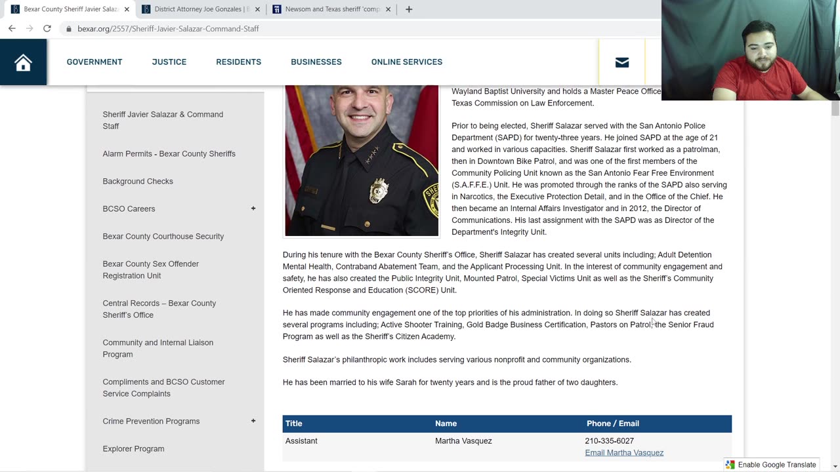Image resolution: width=840 pixels, height=472 pixels.
Task: Open the BCSO Careers sidebar link
Action: [x=129, y=208]
